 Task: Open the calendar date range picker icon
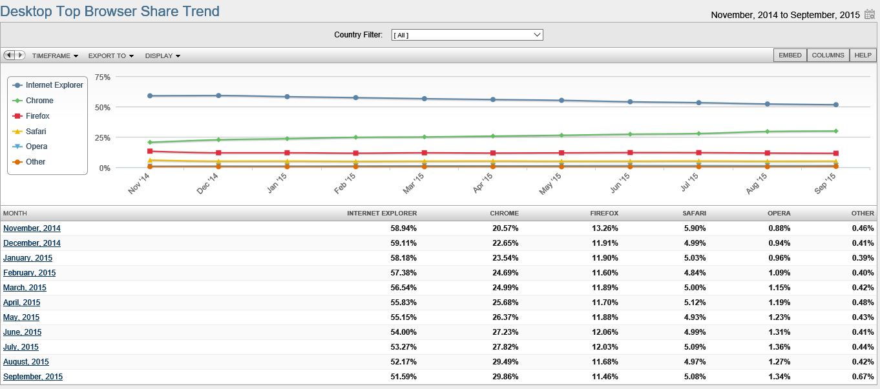[x=870, y=15]
